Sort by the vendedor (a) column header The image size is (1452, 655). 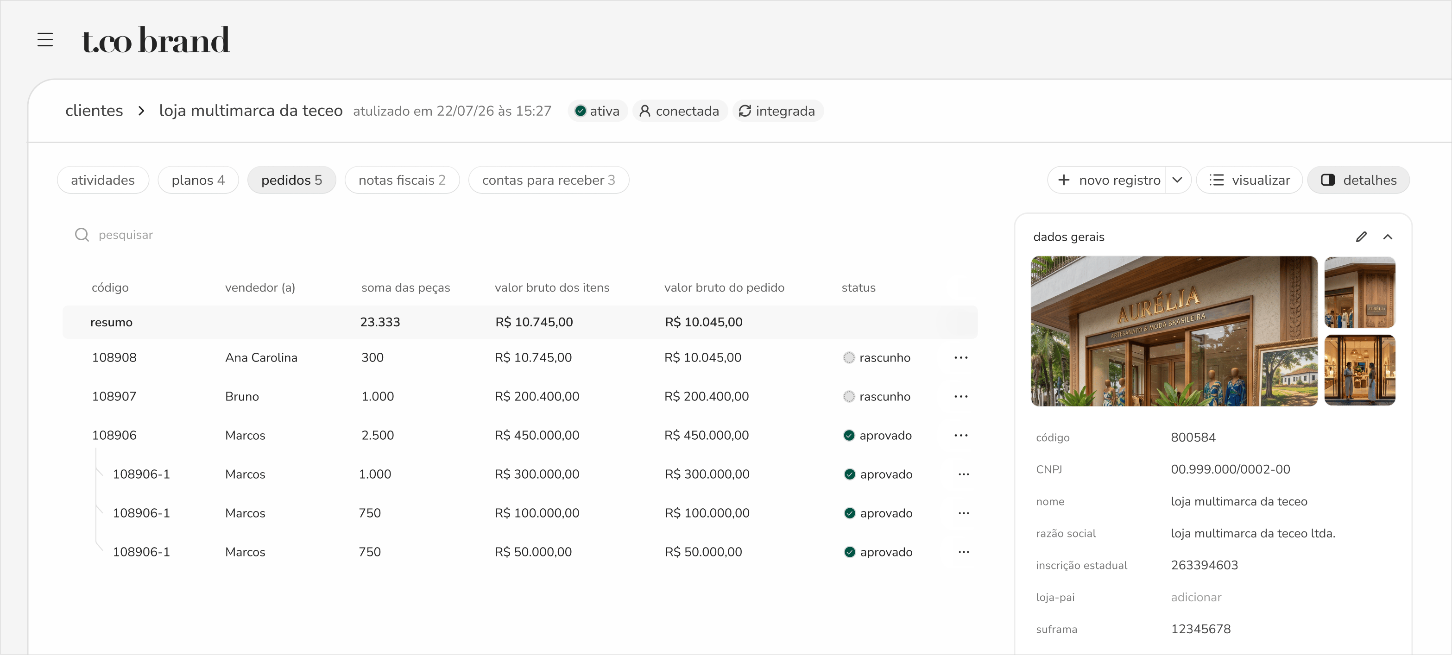(x=260, y=288)
